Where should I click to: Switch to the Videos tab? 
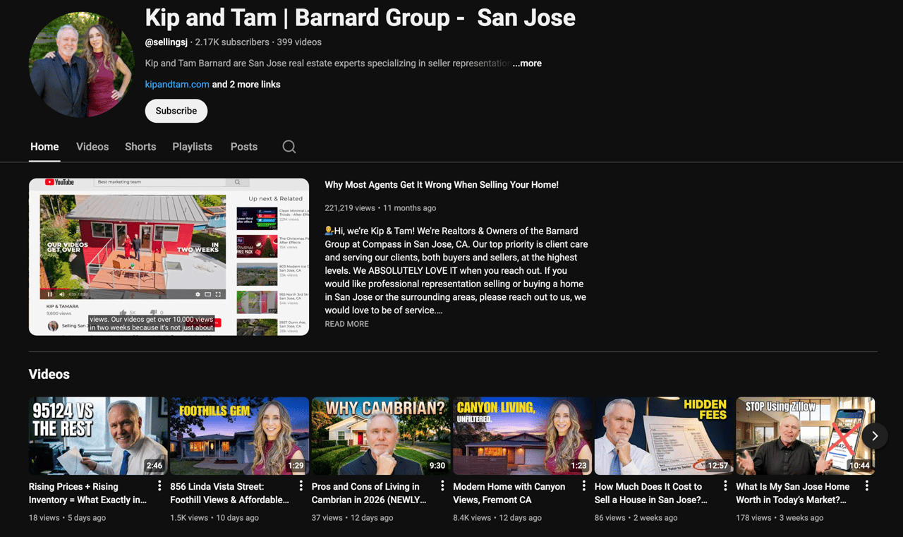[x=92, y=147]
